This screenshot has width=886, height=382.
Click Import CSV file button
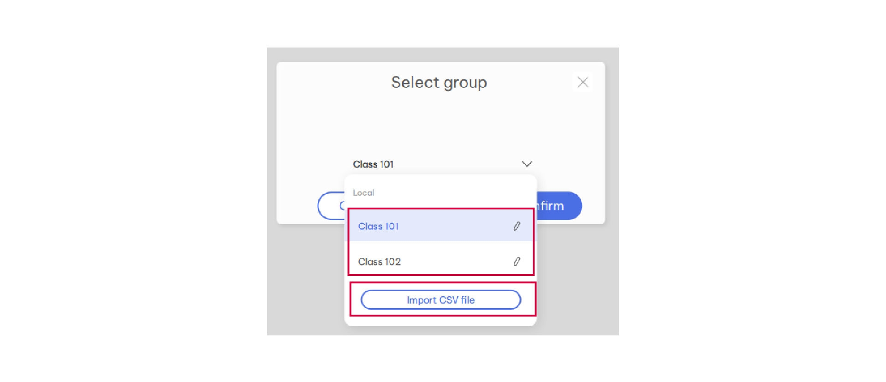(x=440, y=300)
